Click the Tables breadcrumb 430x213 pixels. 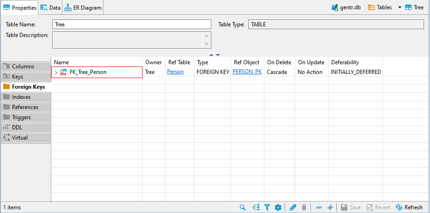tap(380, 7)
